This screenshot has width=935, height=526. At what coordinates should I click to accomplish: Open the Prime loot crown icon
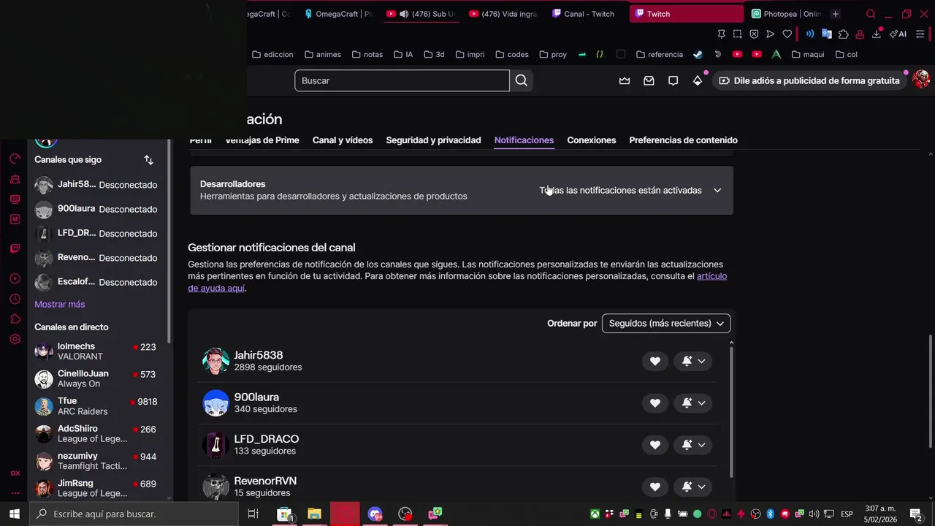click(625, 80)
